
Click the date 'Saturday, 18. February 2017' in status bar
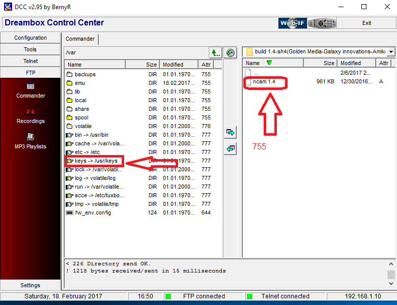tap(63, 296)
